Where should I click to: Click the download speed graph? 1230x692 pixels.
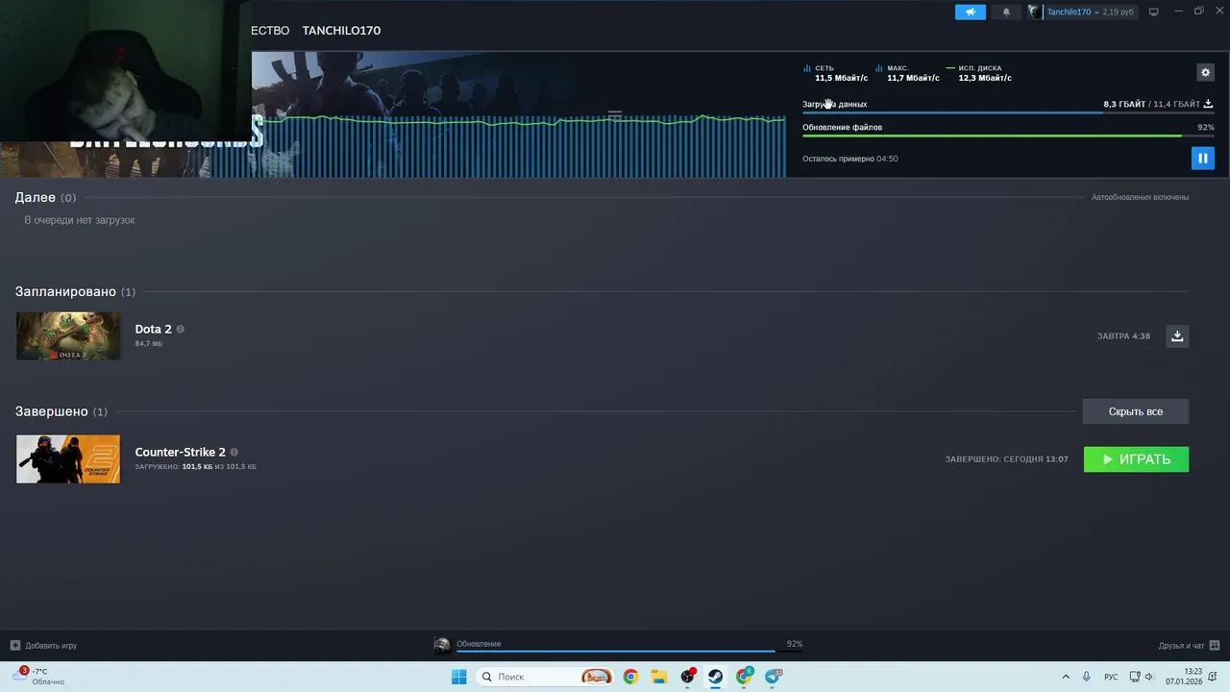(x=519, y=146)
